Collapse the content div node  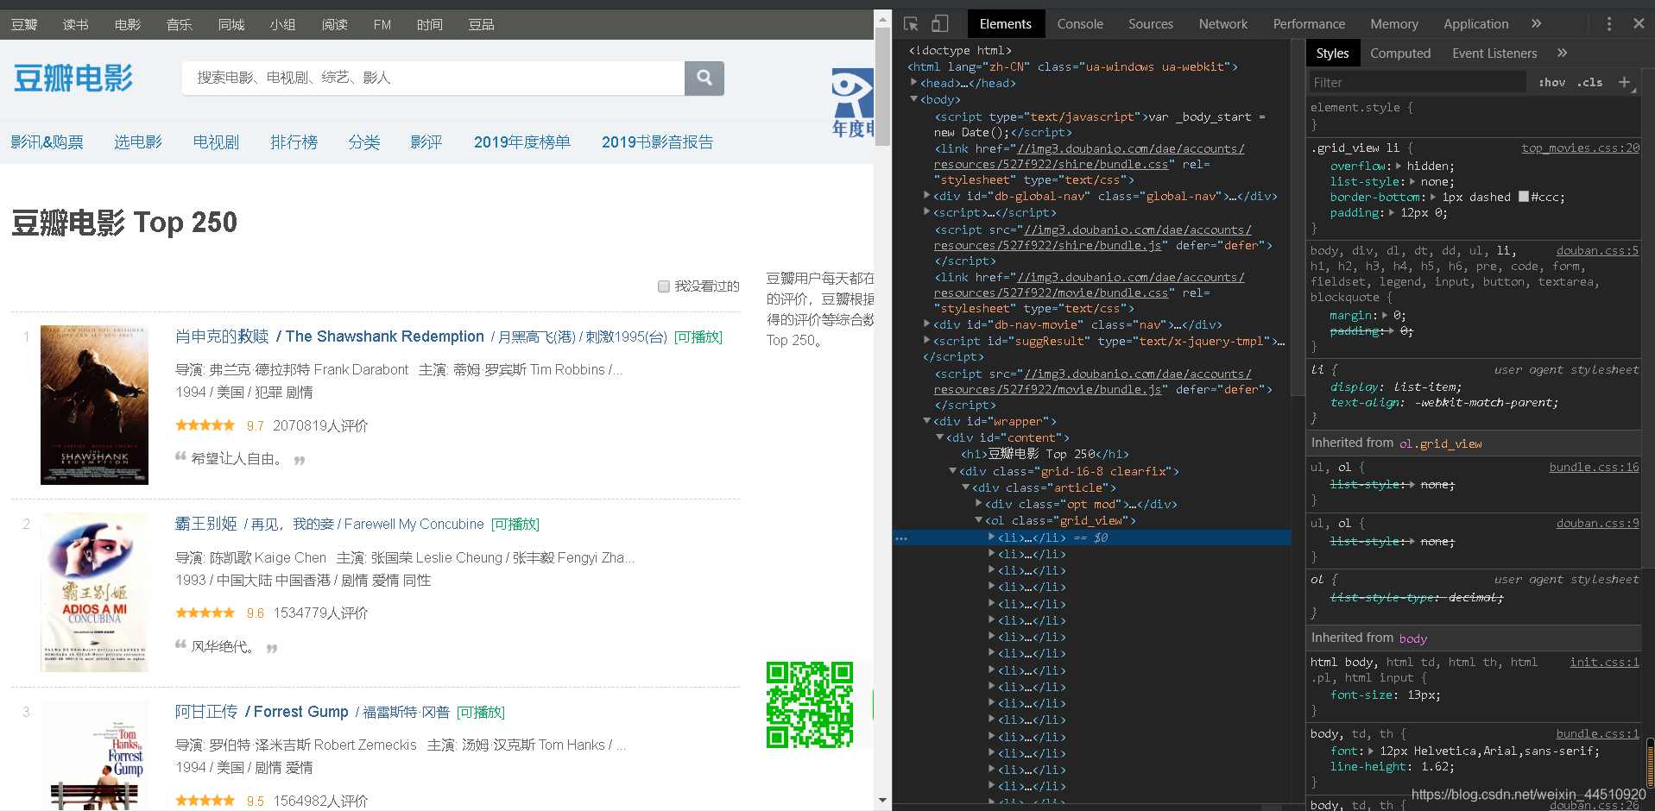(940, 437)
